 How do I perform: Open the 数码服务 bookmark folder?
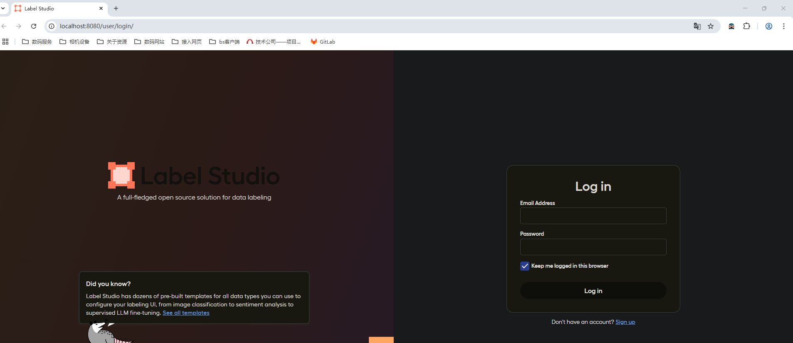37,42
